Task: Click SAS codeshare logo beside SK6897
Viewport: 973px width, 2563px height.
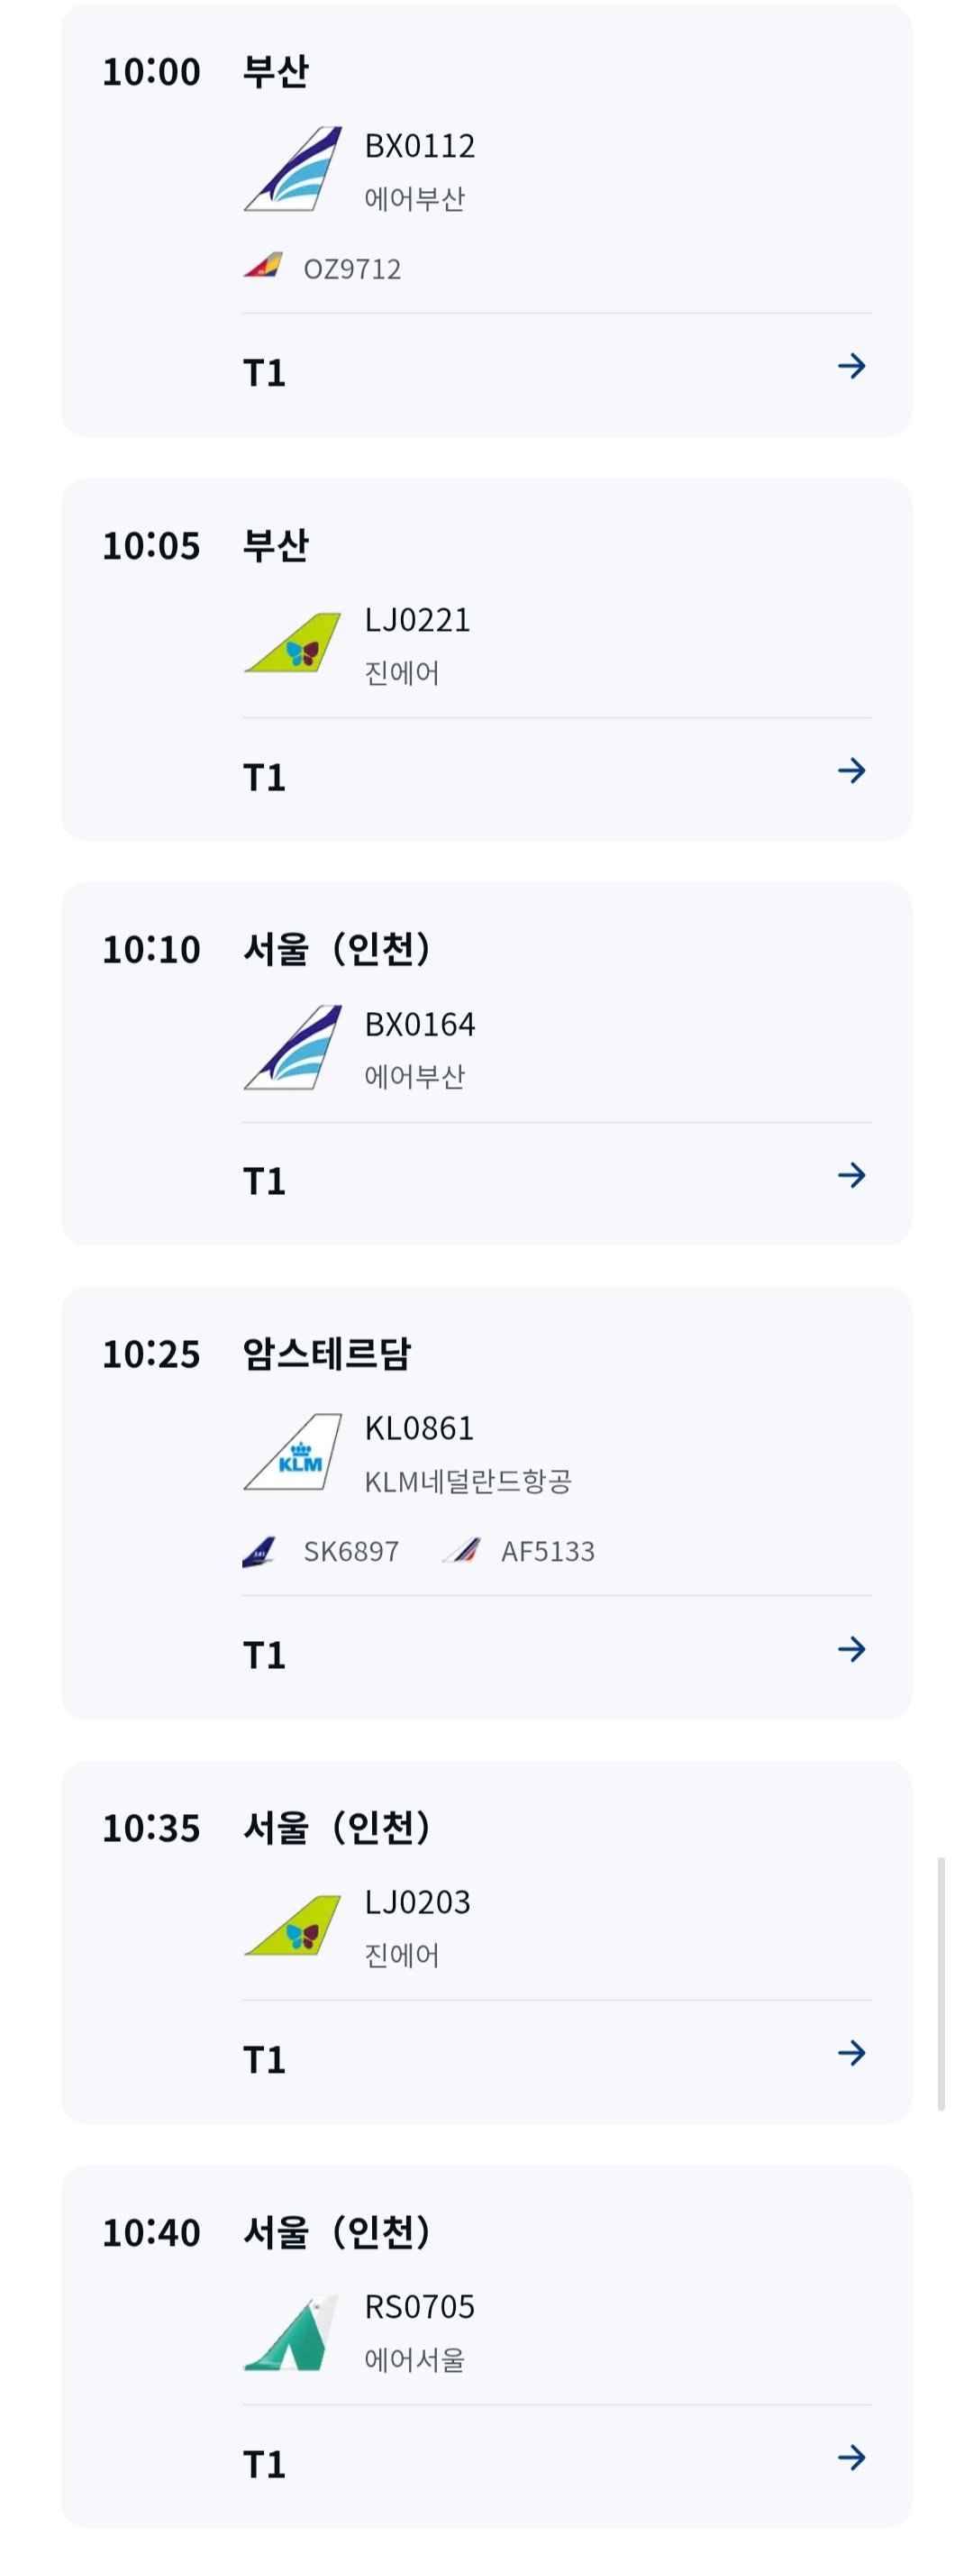Action: point(259,1552)
